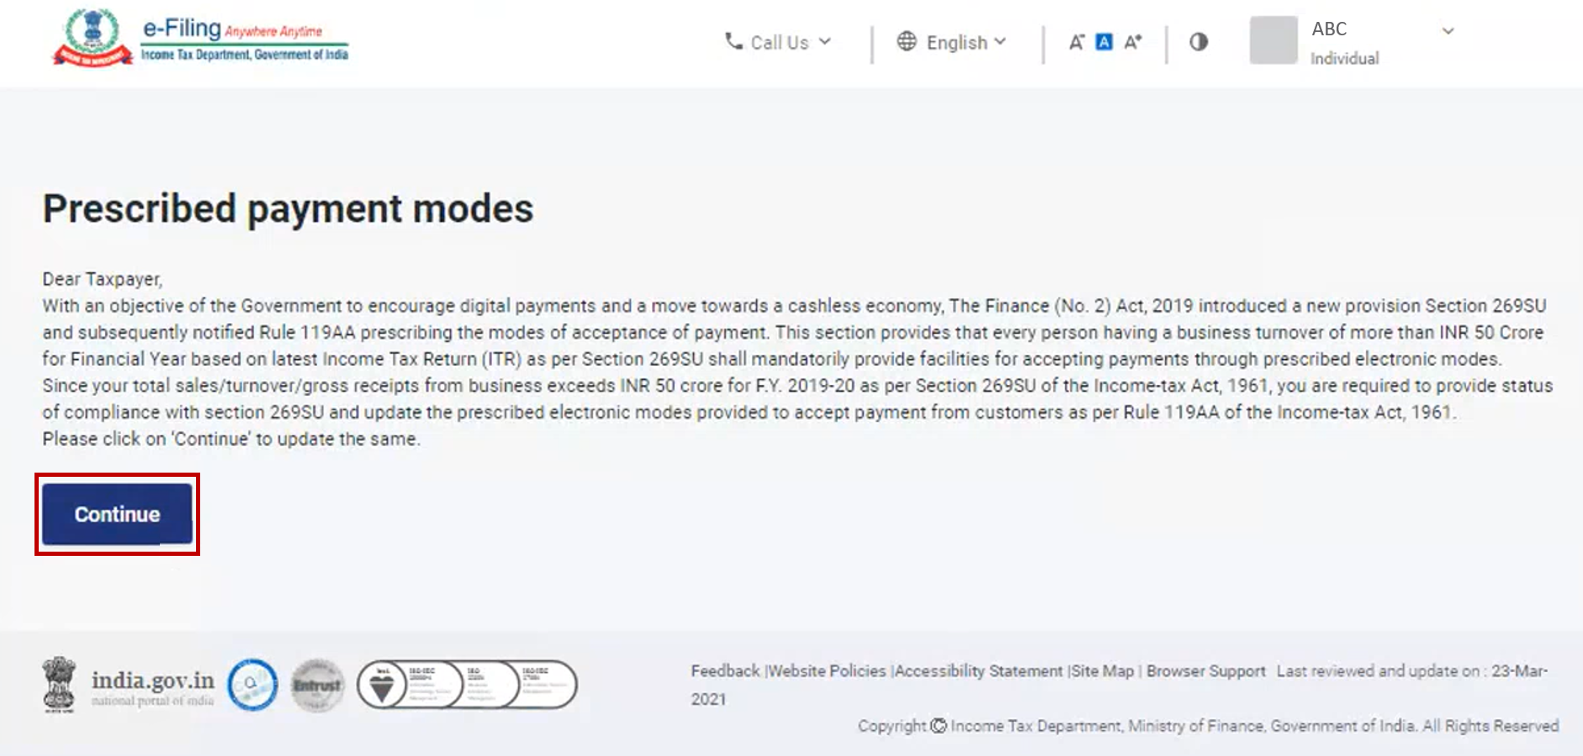The image size is (1583, 756).
Task: Click the grey user profile avatar
Action: (x=1273, y=40)
